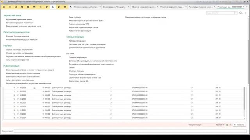This screenshot has width=250, height=140.
Task: Click the sixth truck-shaped section icon
Action: click(x=34, y=7)
